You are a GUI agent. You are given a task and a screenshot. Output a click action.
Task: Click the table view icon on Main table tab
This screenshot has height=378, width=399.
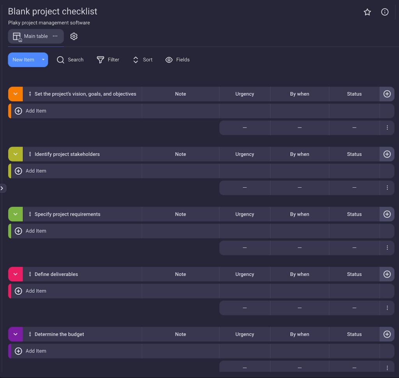(x=16, y=36)
